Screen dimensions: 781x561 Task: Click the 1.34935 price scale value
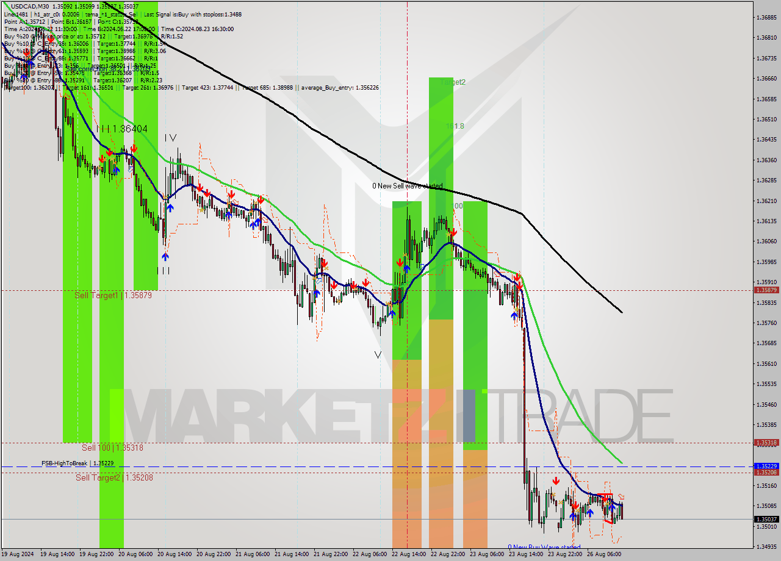[766, 547]
